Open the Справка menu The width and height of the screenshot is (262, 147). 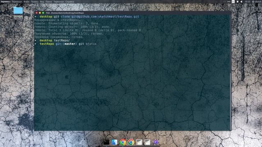click(x=70, y=2)
